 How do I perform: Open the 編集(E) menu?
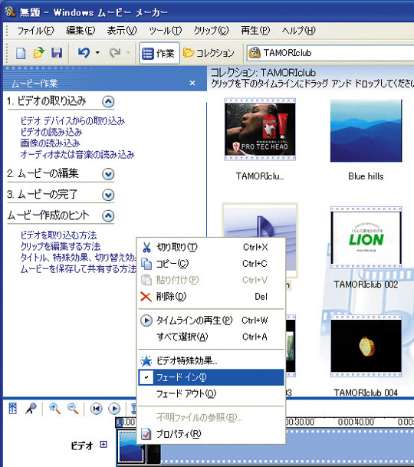(x=80, y=31)
